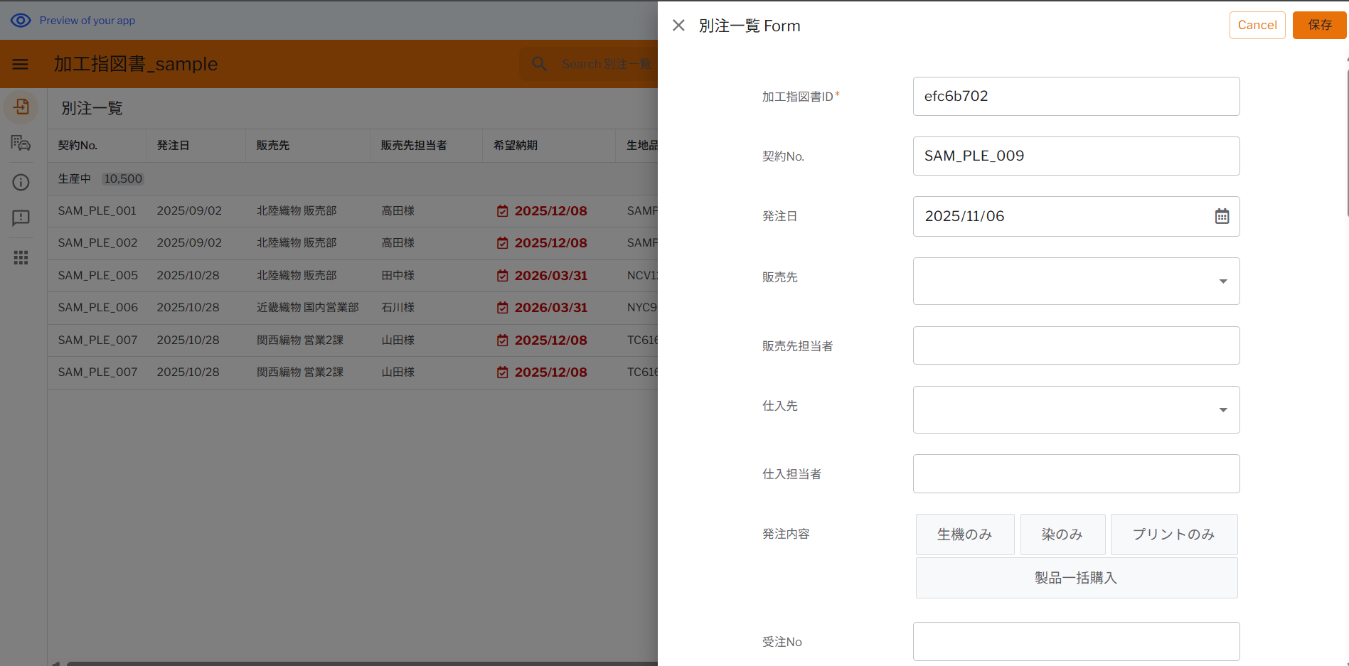Click the 販売先担当者 column header
Screen dimensions: 1349x666
[414, 145]
